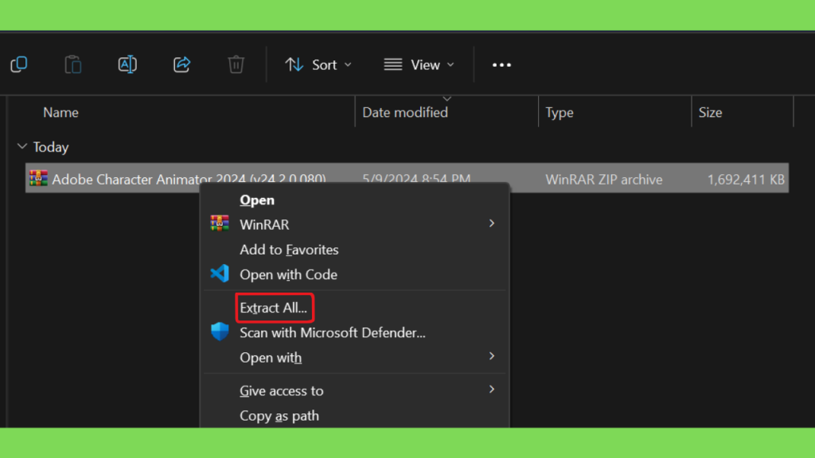The width and height of the screenshot is (815, 458).
Task: Select Extract All... from context menu
Action: [274, 308]
